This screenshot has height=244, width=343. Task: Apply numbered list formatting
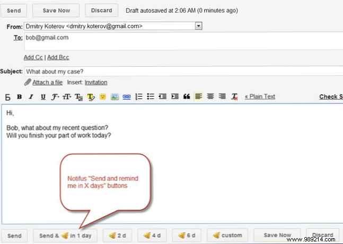pos(139,96)
